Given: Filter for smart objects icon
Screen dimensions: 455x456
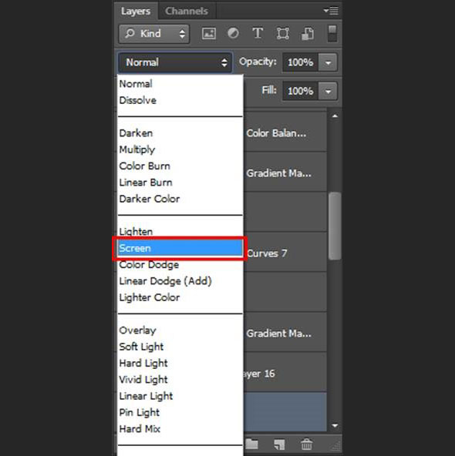Looking at the screenshot, I should [x=308, y=33].
